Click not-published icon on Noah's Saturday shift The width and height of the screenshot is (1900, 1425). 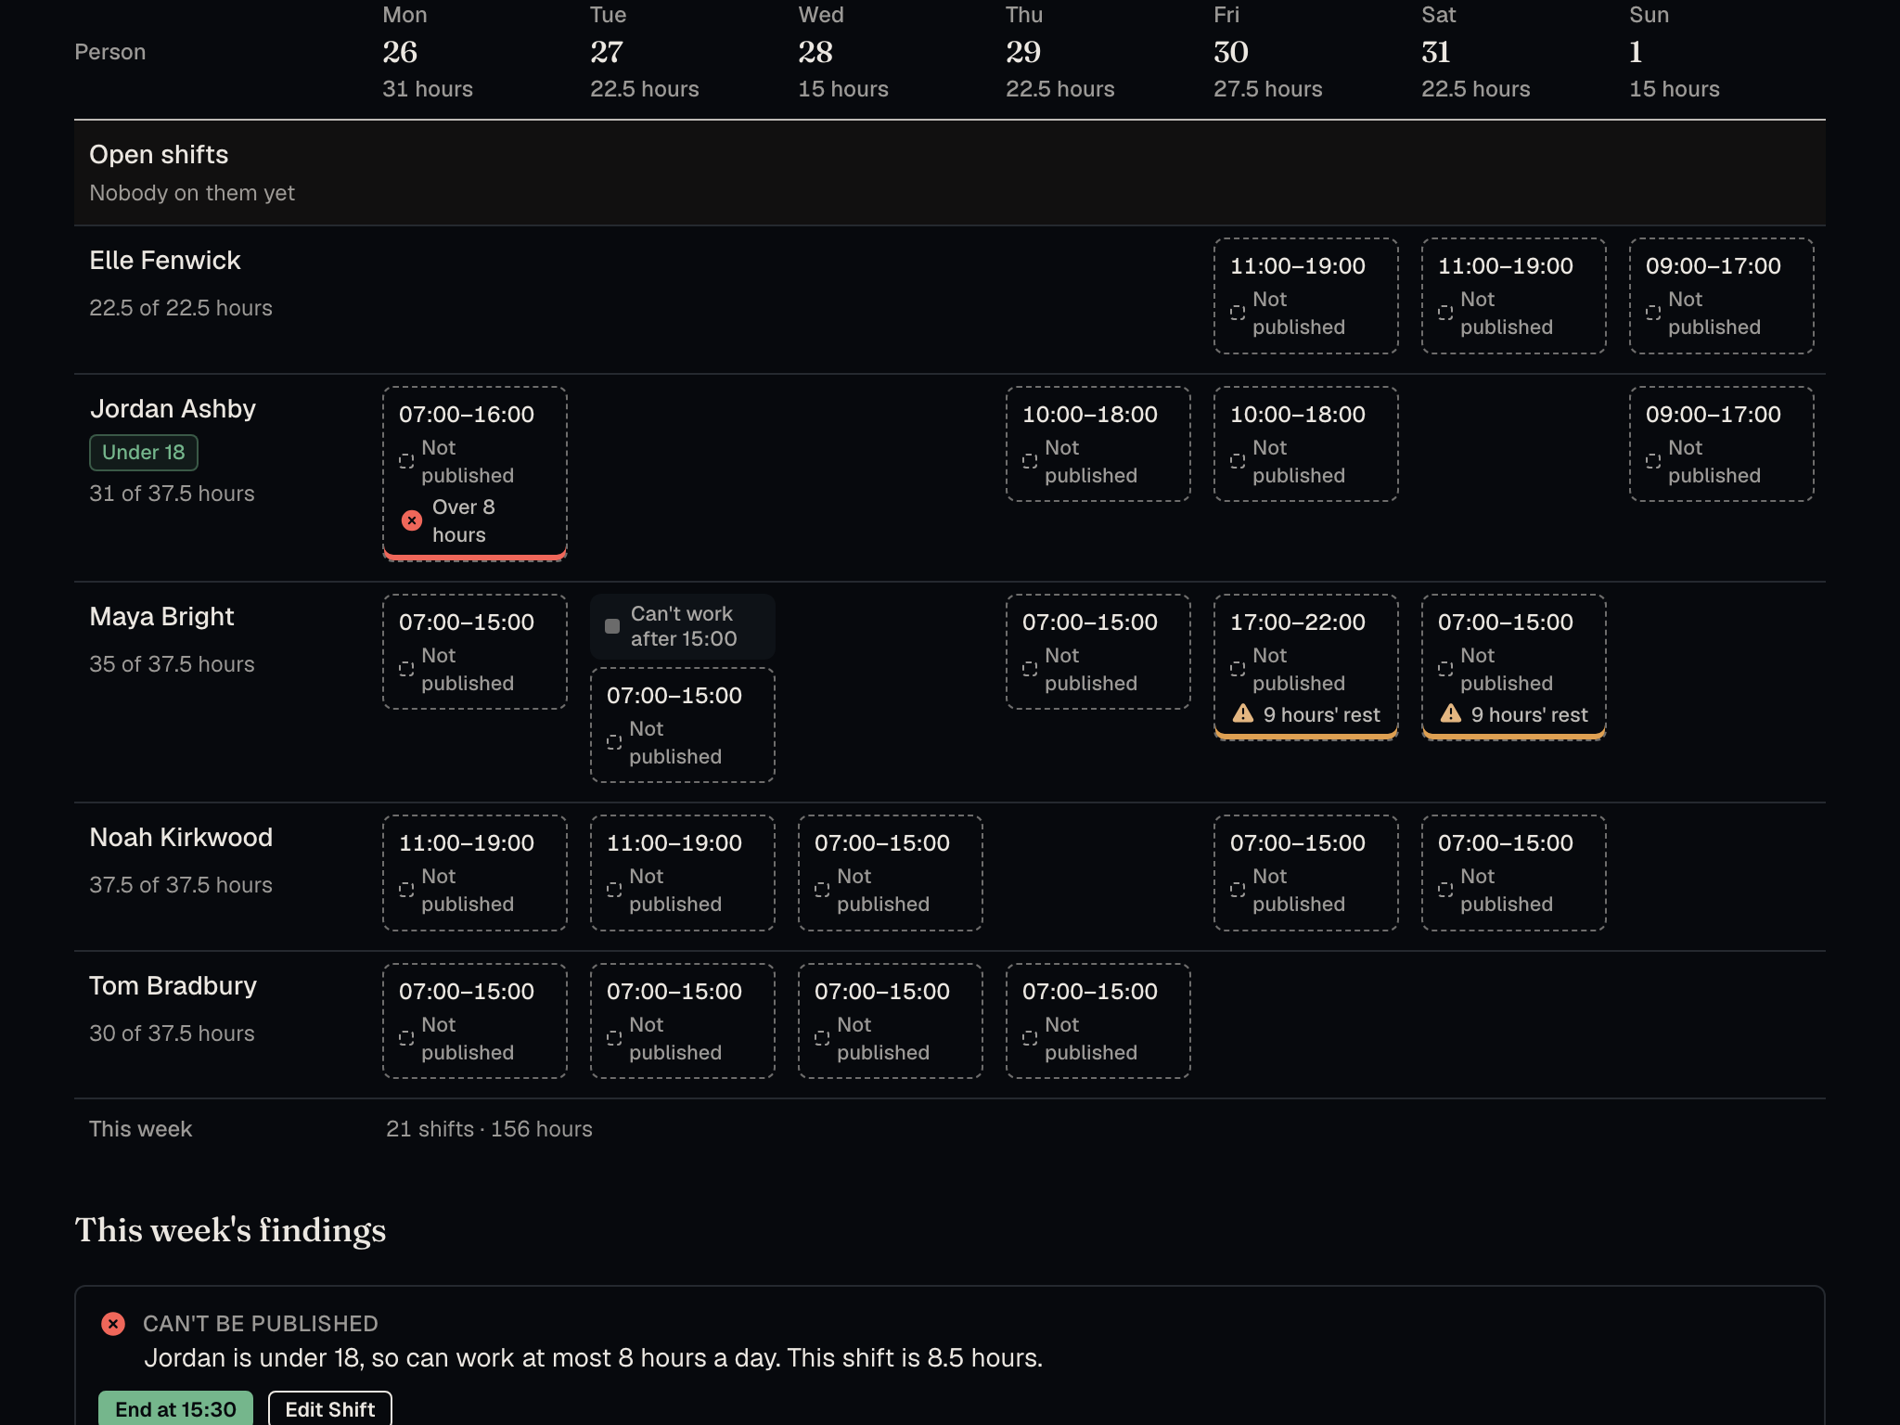tap(1445, 890)
